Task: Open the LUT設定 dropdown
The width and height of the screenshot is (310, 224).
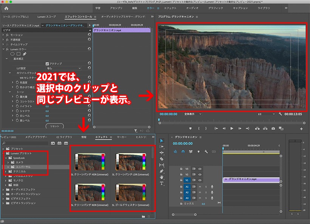Action: [x=64, y=68]
